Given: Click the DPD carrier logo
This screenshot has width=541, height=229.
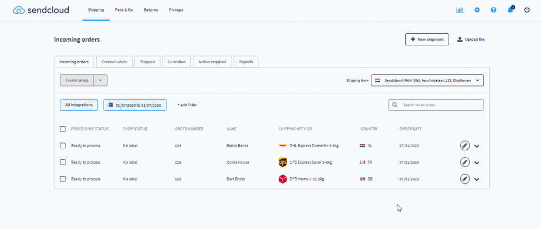Looking at the screenshot, I should (282, 179).
